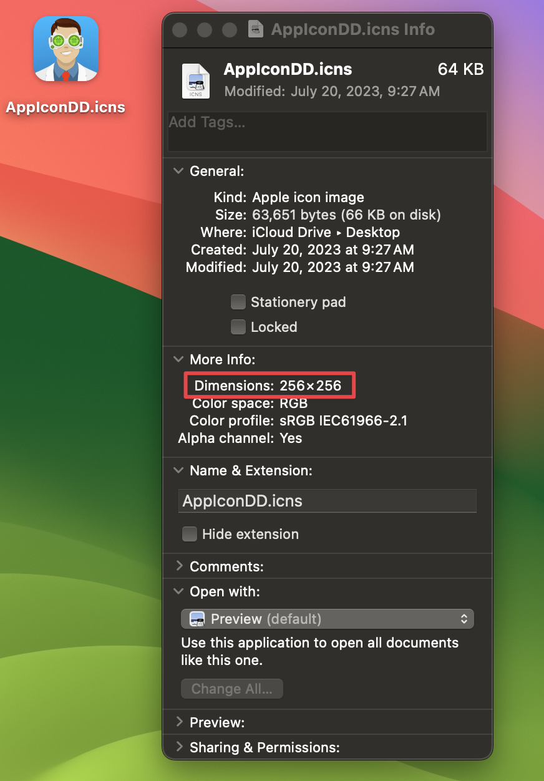Click the Add Tags field
Screen dimensions: 544x781
click(328, 131)
